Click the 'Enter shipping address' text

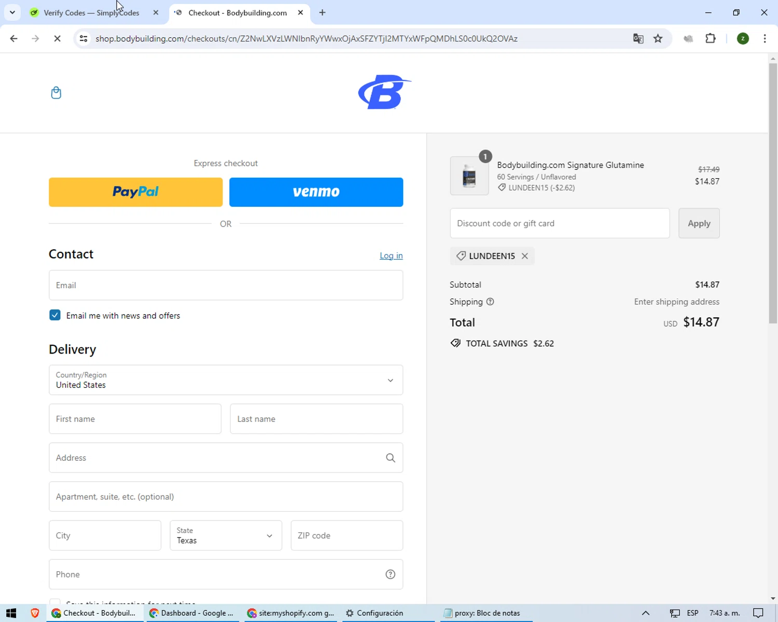[x=676, y=302]
